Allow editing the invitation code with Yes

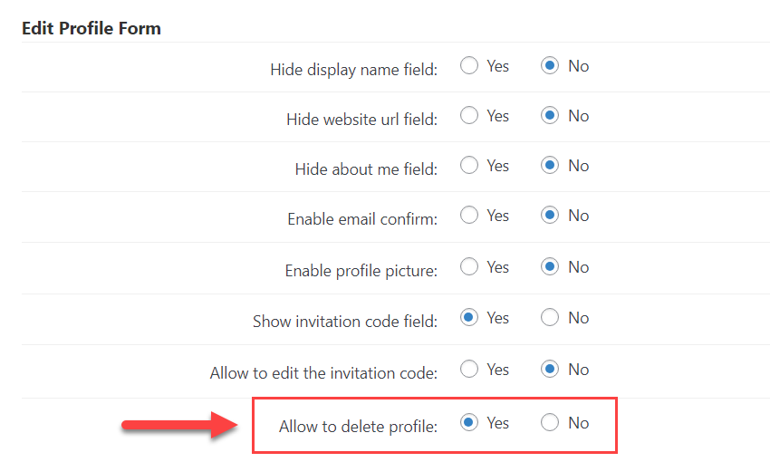469,369
